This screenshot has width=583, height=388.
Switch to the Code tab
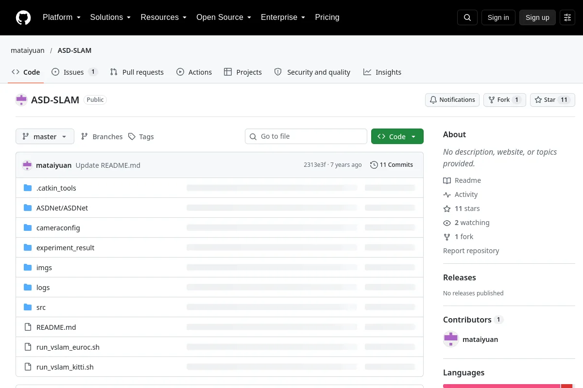26,72
